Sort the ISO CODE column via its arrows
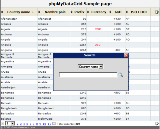 pos(127,12)
